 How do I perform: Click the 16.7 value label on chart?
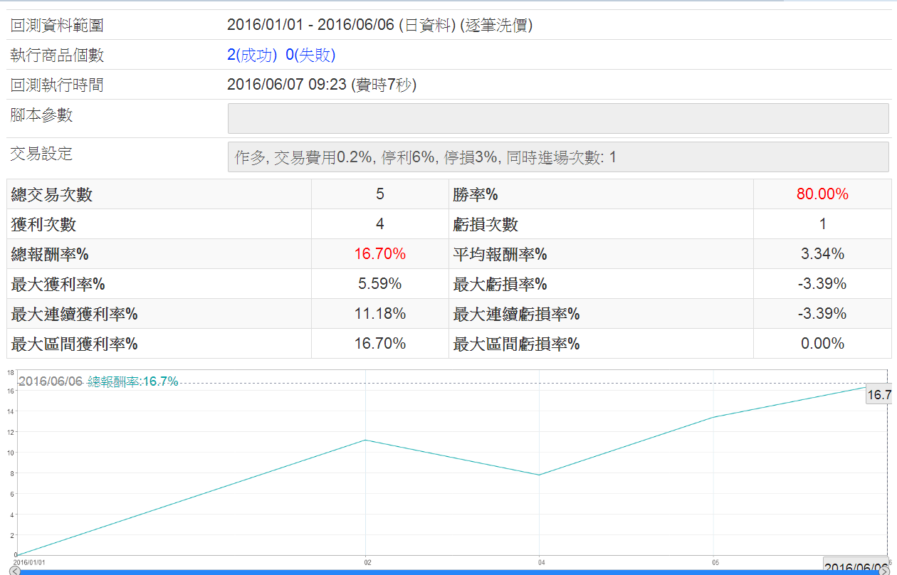click(x=878, y=396)
